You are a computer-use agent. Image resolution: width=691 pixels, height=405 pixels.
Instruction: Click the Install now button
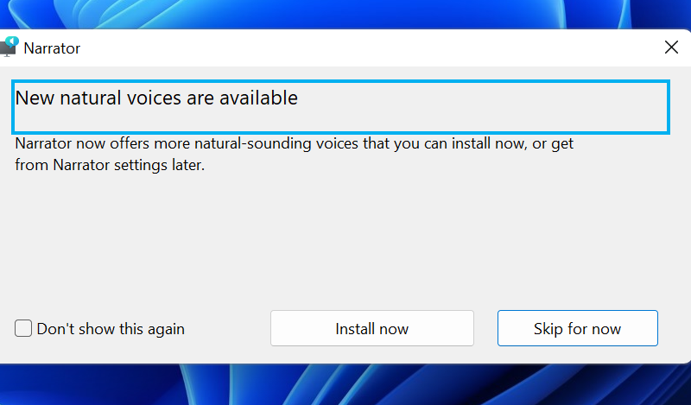pos(372,328)
